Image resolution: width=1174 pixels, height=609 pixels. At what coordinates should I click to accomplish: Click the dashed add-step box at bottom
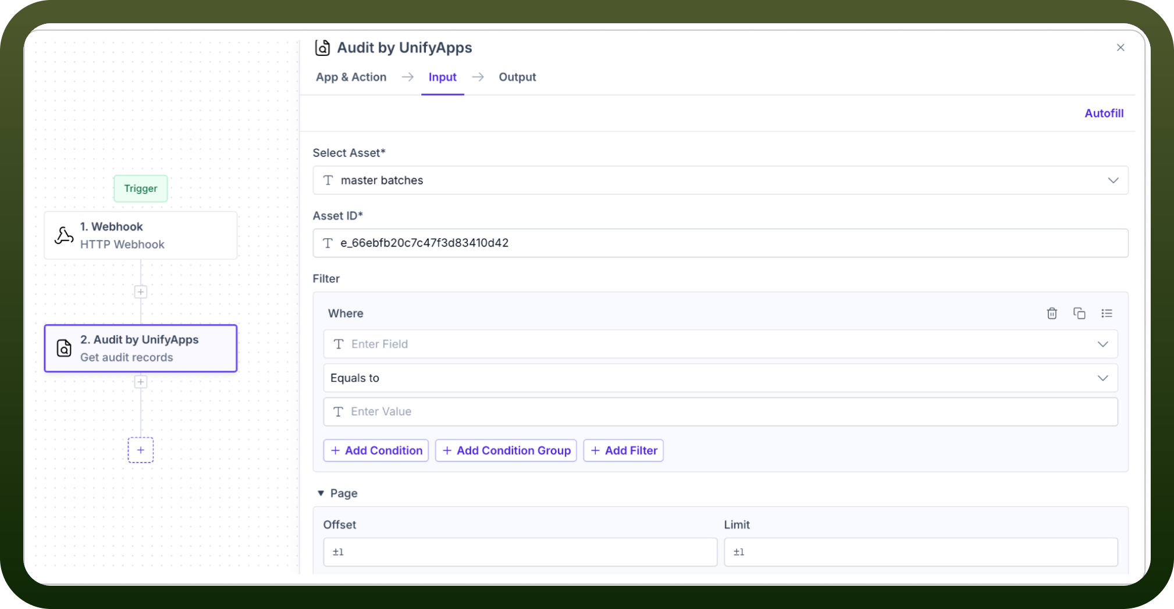coord(141,450)
